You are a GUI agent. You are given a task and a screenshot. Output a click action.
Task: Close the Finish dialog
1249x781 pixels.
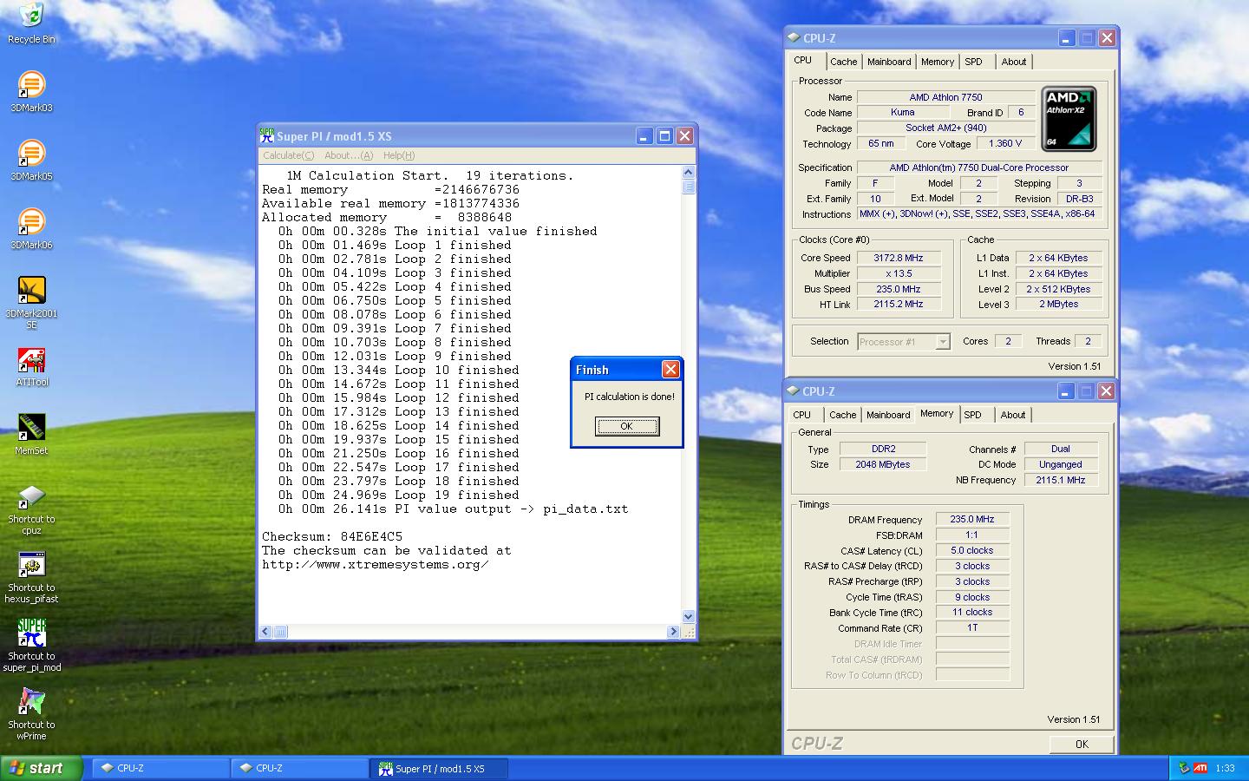670,370
